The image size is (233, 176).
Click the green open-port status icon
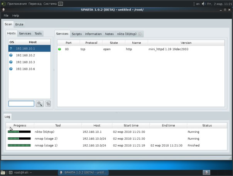coord(60,50)
